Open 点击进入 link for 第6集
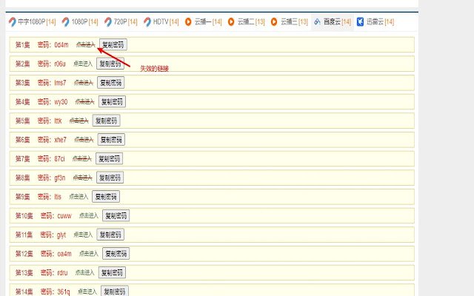474x296 pixels. tap(84, 140)
